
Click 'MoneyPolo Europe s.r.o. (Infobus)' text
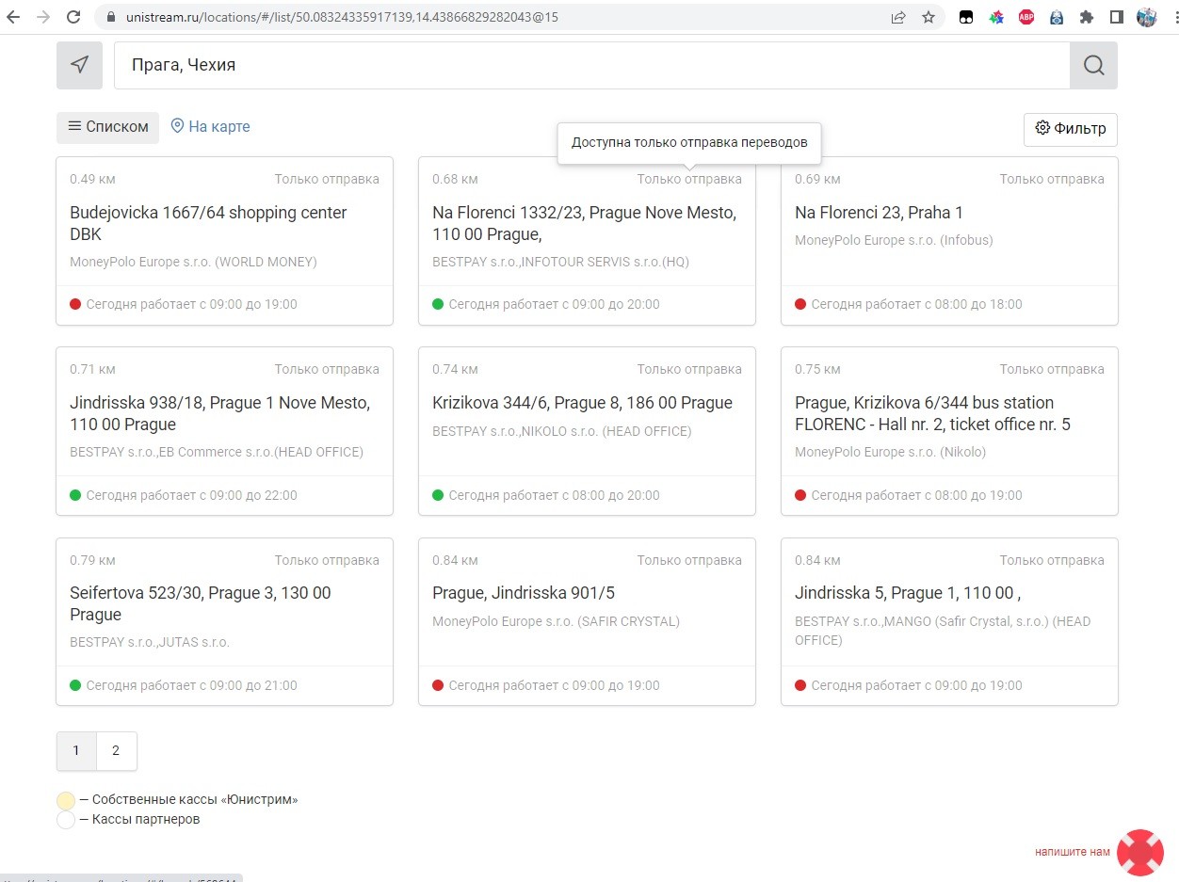pyautogui.click(x=894, y=240)
